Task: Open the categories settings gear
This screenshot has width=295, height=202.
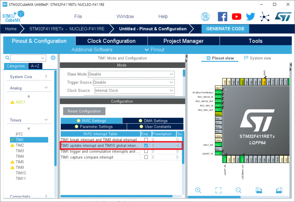Action: pos(53,58)
